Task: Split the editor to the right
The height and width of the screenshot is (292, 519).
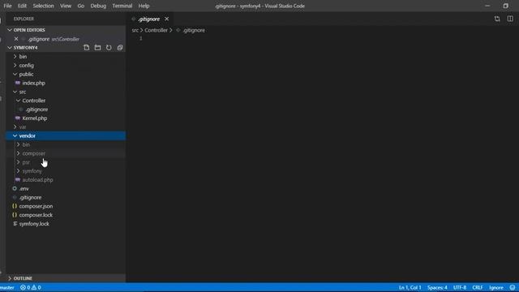Action: (510, 19)
